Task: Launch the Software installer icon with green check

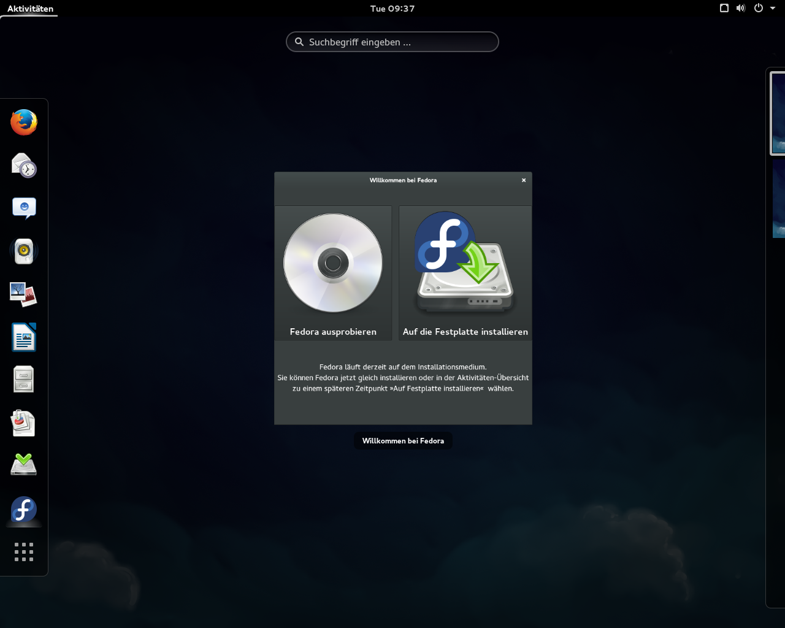Action: click(x=24, y=465)
